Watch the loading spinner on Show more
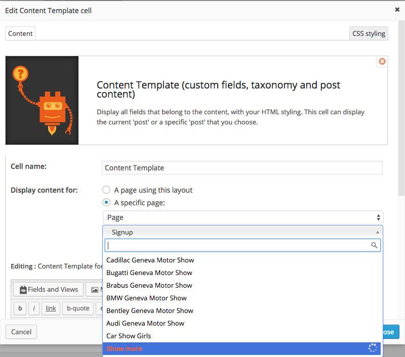 click(373, 348)
